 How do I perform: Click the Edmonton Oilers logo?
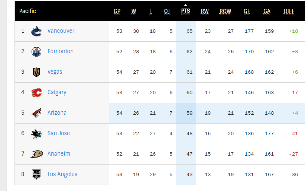36,52
